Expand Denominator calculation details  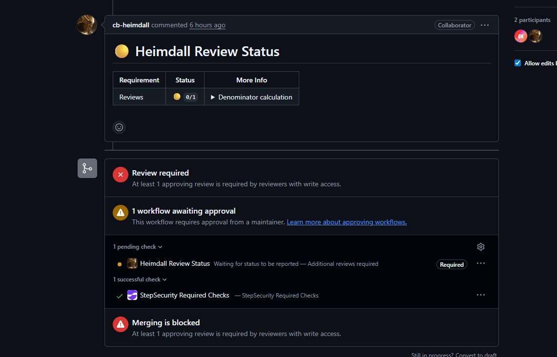tap(251, 97)
